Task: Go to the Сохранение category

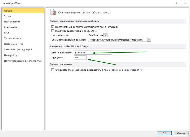Action: pyautogui.click(x=23, y=27)
